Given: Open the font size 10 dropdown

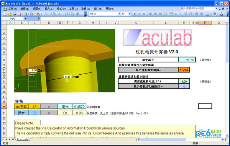Looking at the screenshot, I should tap(130, 14).
